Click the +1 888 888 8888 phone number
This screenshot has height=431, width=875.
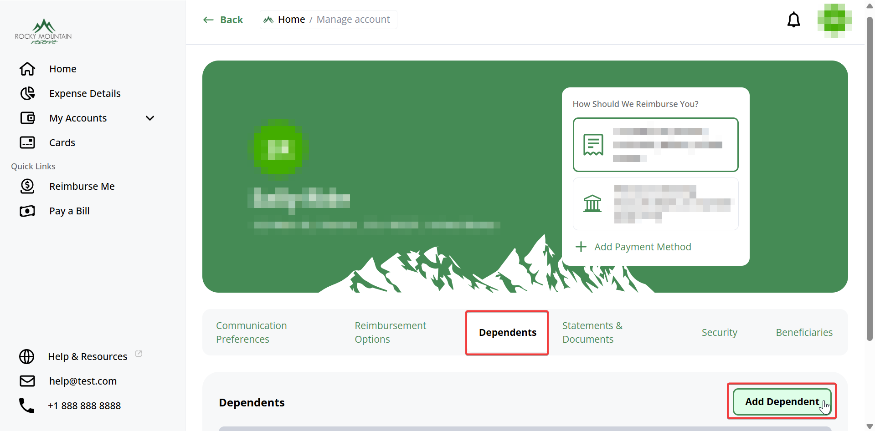coord(84,406)
